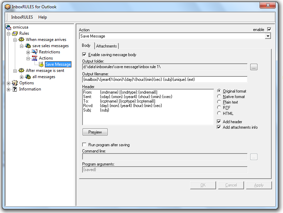Select RTF format radio button
Screen dimensions: 283x213
point(219,108)
